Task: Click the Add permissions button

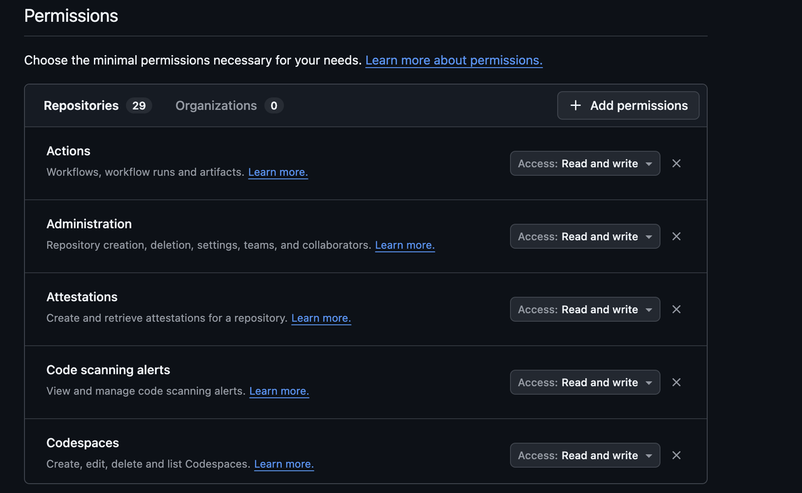Action: click(628, 105)
